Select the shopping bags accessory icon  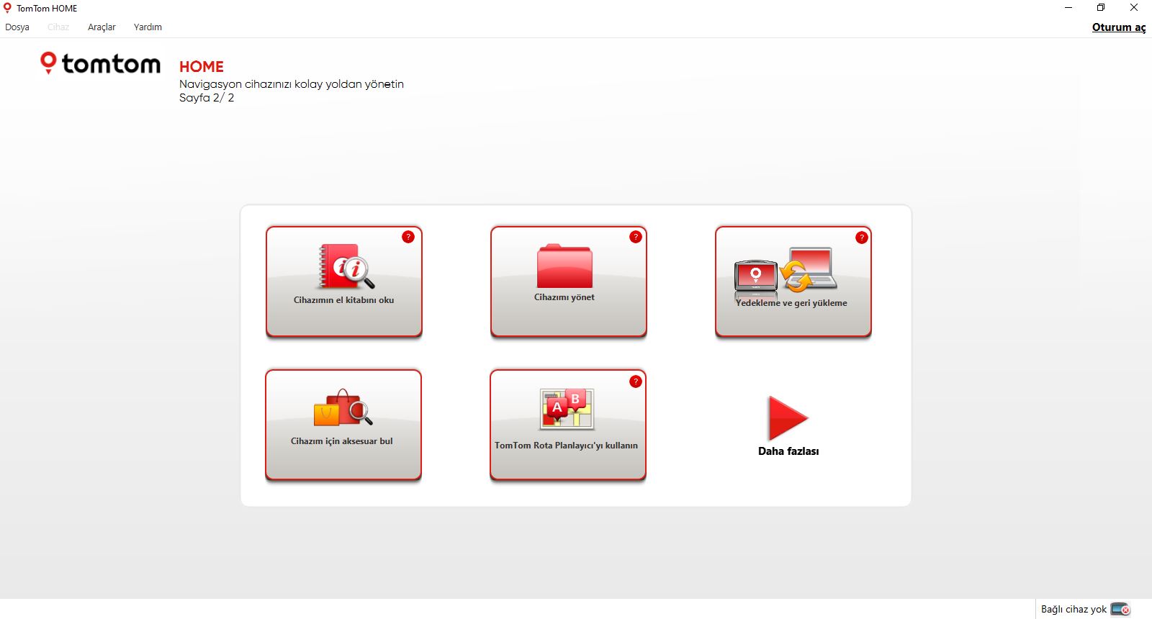[343, 408]
